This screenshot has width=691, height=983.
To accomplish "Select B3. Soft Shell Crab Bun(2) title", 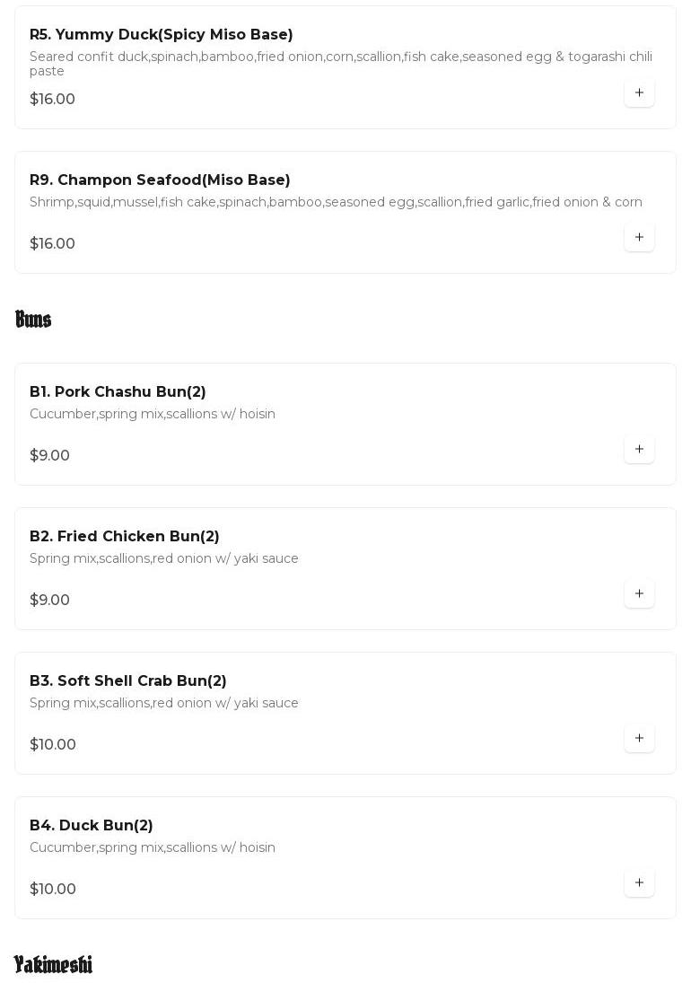I will [x=128, y=681].
